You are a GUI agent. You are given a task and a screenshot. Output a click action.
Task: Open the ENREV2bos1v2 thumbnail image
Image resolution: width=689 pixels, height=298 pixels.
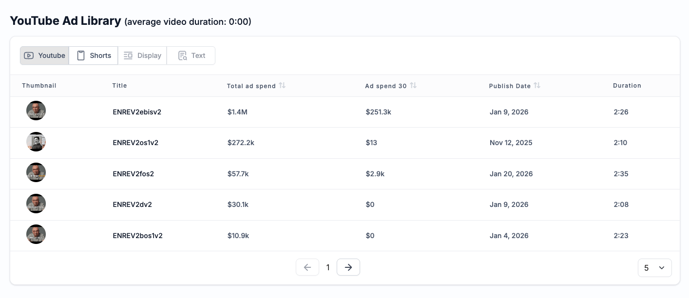36,235
